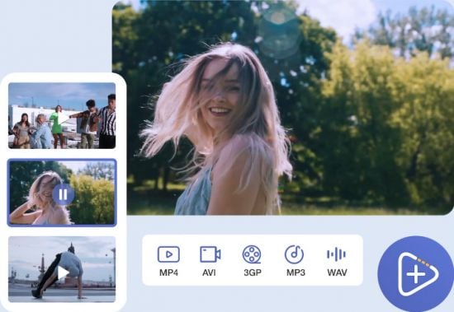Open the rooftop friends video thumbnail
Screen dimensions: 454x312
tap(62, 115)
